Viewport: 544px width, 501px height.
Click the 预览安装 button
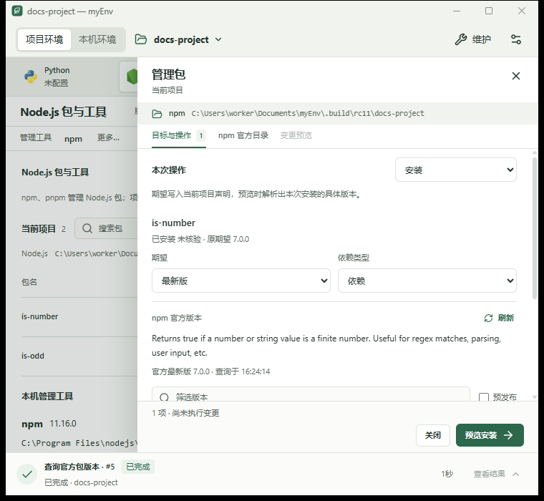pyautogui.click(x=490, y=435)
